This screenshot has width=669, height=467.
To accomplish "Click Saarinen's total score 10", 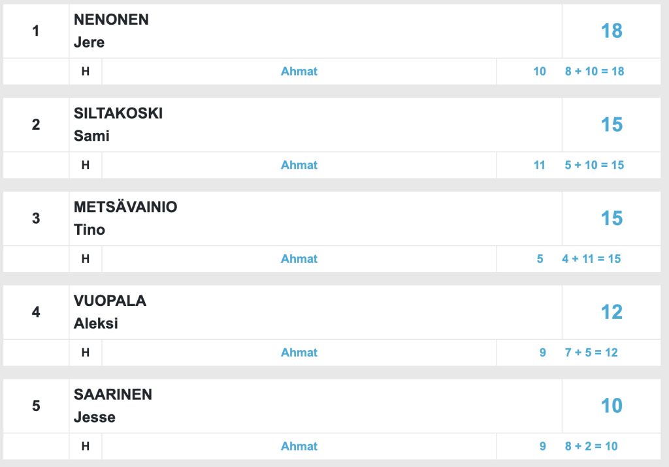I will pos(612,406).
